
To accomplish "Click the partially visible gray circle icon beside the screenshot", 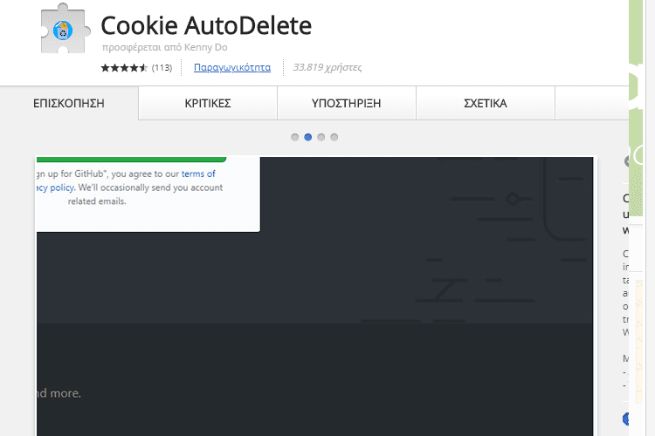I will 626,161.
